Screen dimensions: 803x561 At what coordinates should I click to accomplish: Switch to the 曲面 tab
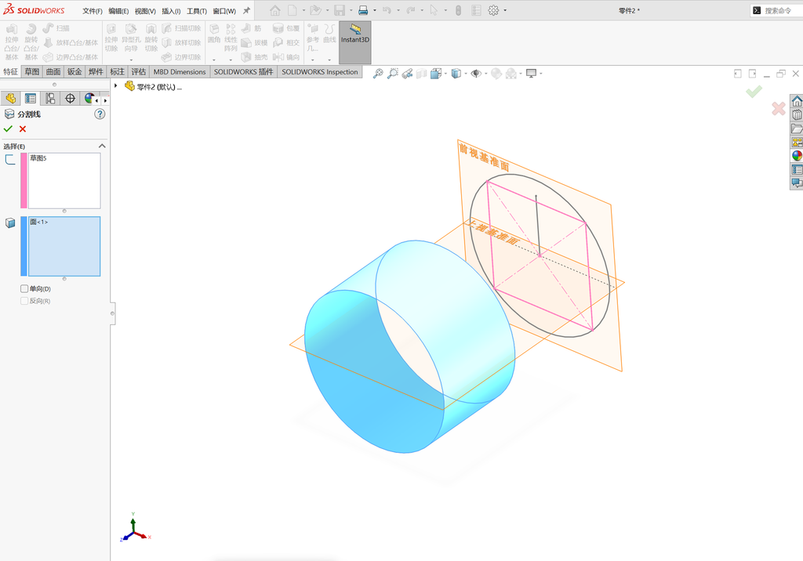pos(53,71)
